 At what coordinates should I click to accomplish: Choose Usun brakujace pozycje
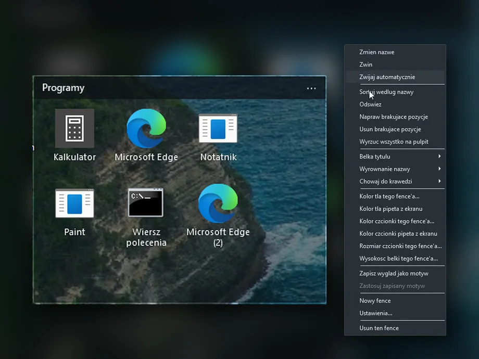395,129
